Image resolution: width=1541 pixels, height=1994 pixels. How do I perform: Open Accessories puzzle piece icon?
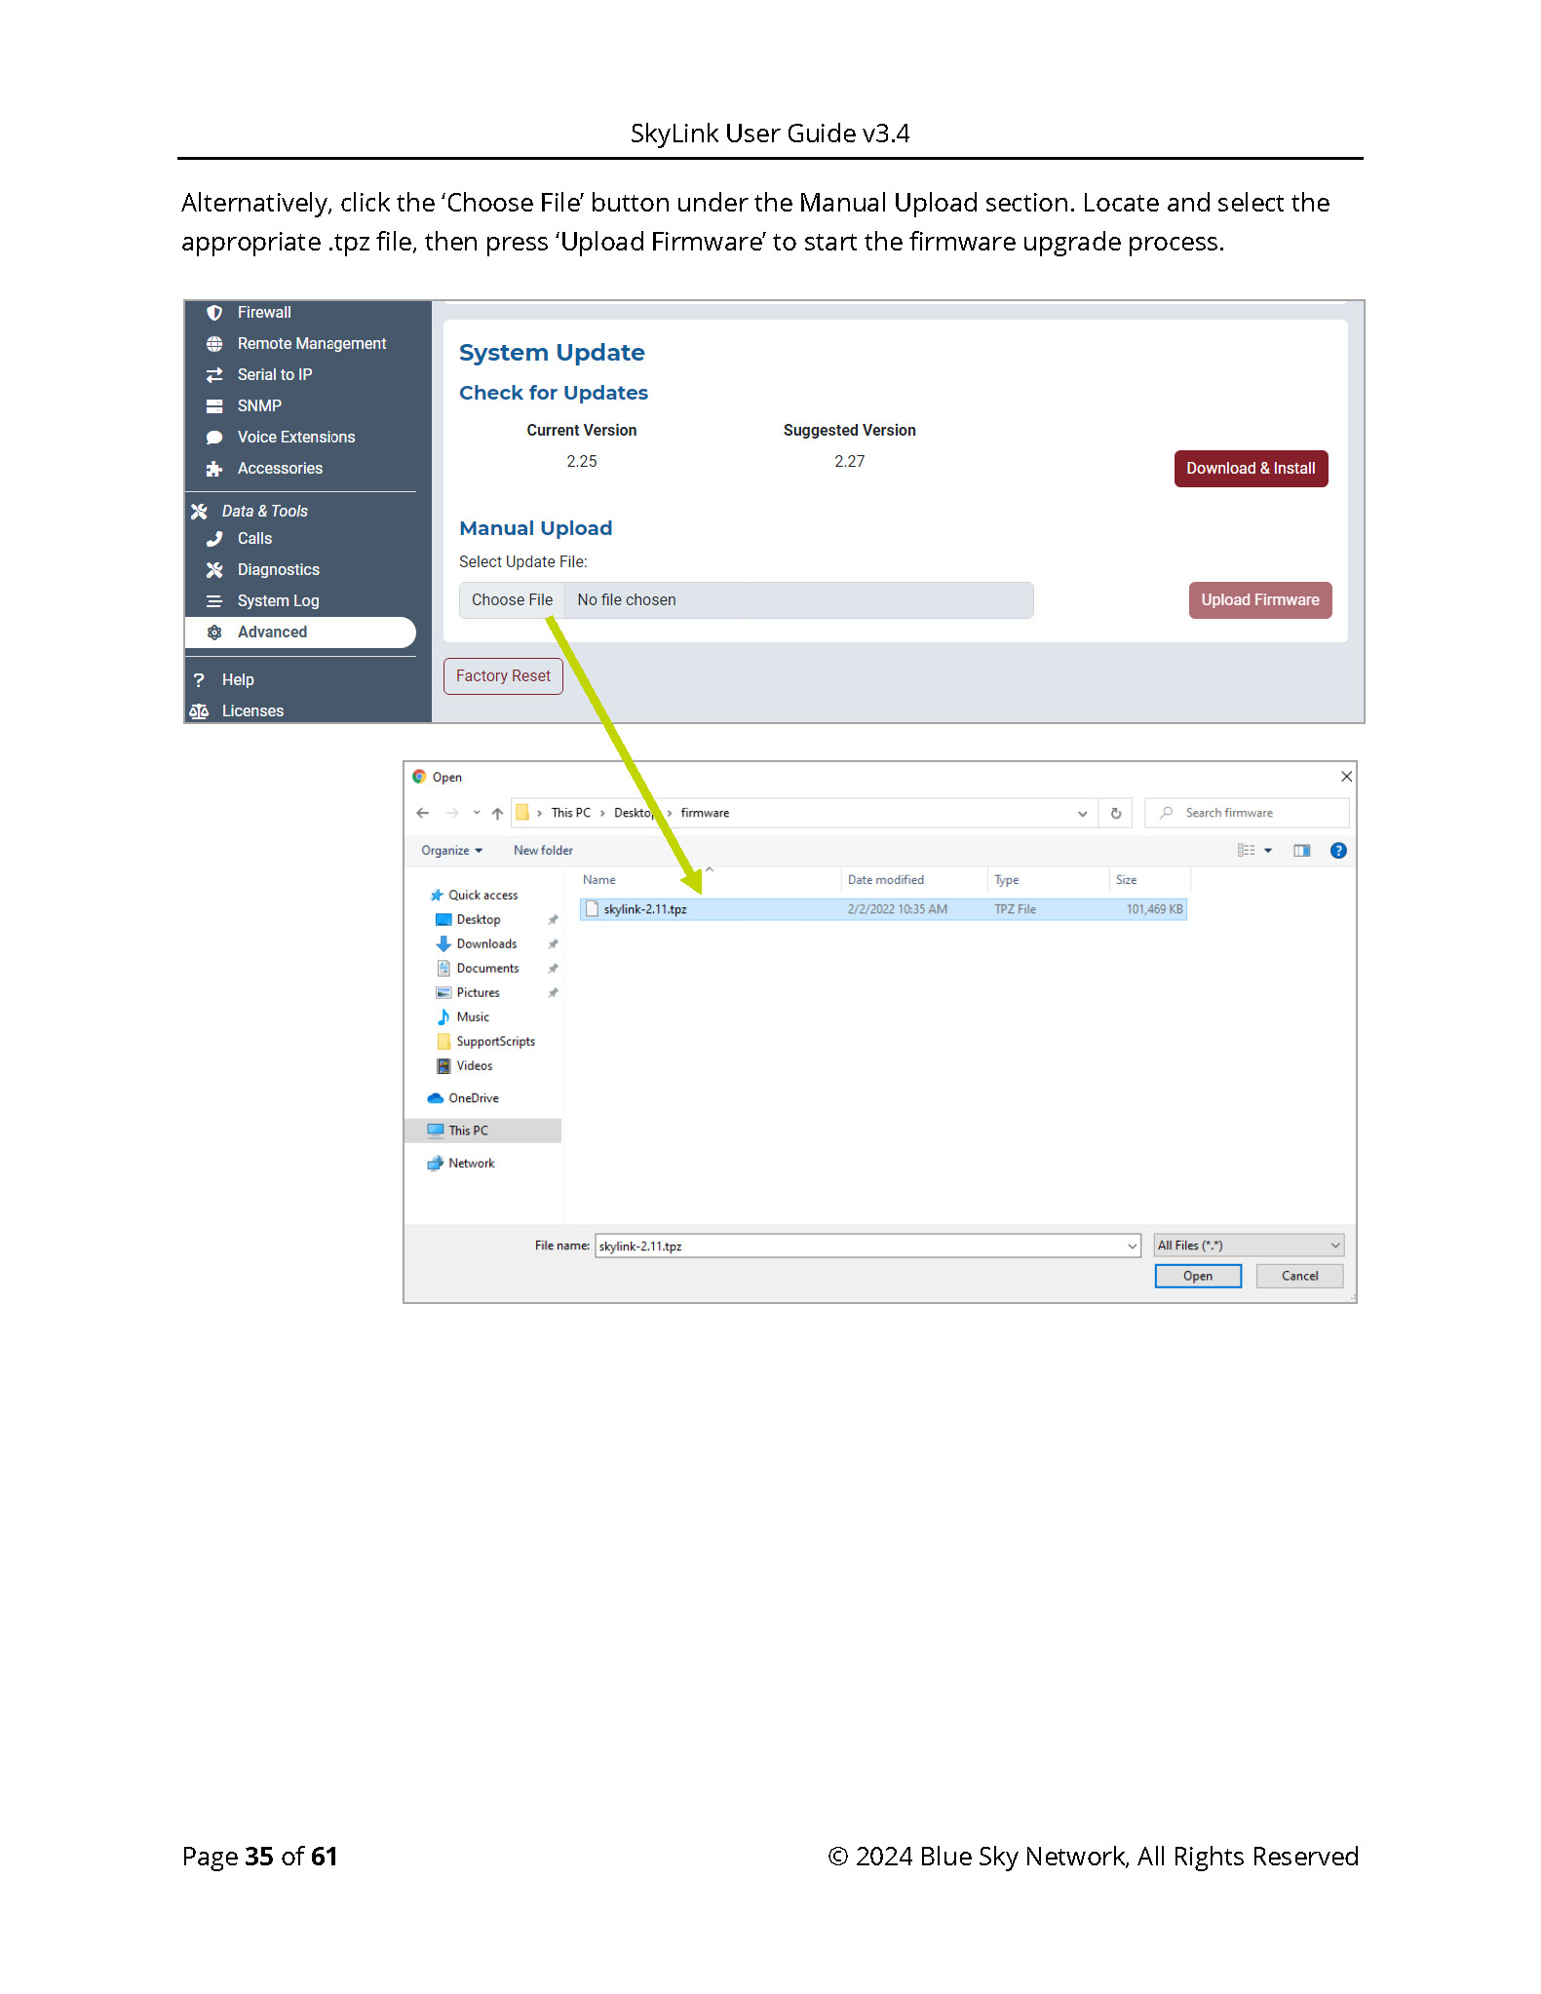[214, 469]
